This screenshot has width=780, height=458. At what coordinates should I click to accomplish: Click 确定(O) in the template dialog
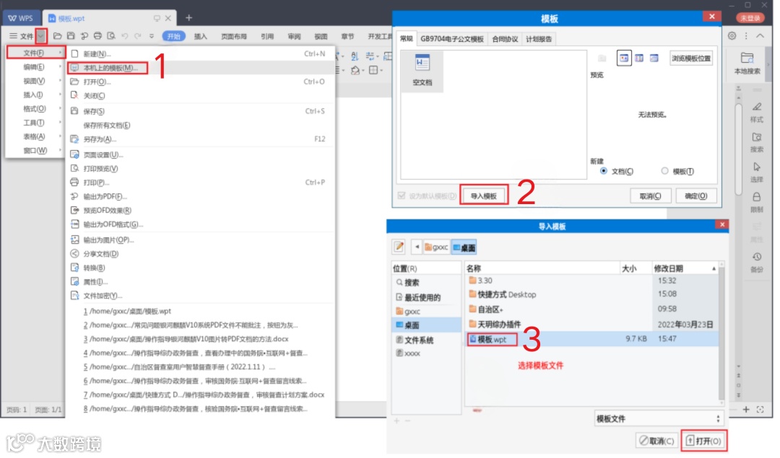[x=696, y=195]
